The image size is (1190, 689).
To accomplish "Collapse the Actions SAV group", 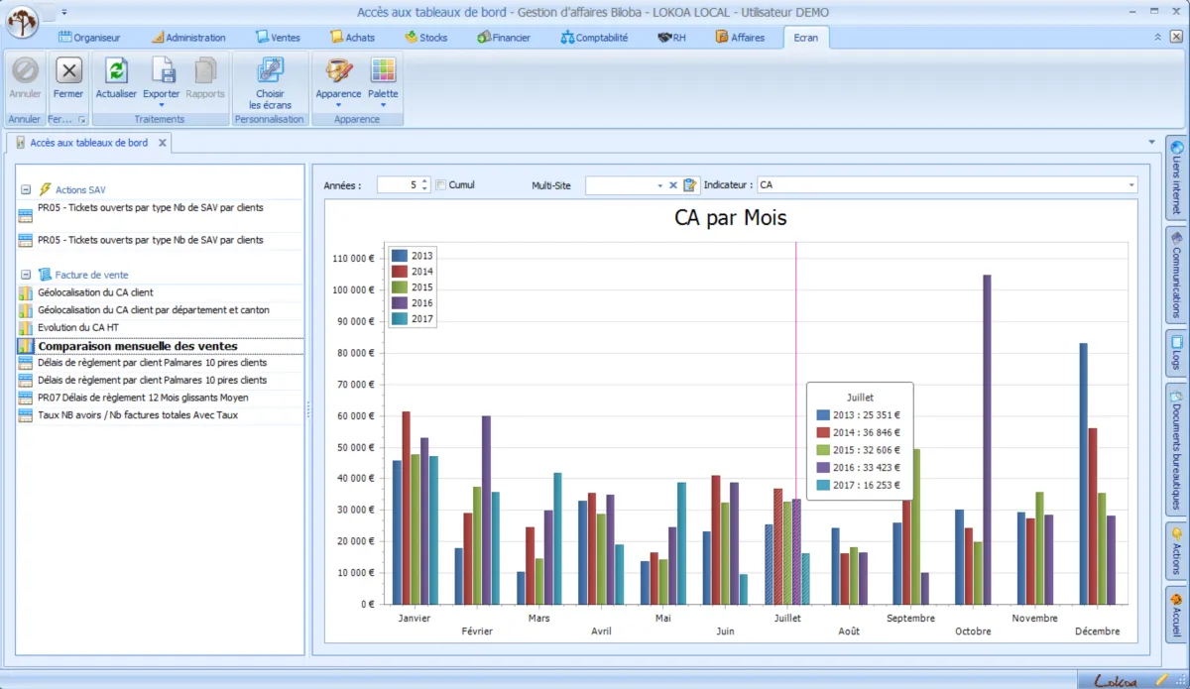I will (x=26, y=189).
